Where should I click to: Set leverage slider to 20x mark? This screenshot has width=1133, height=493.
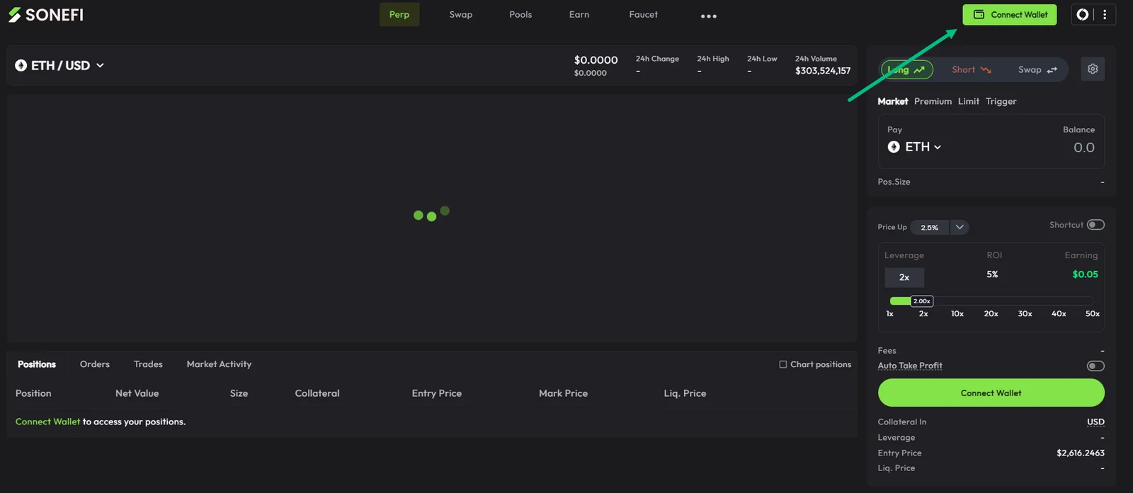point(991,313)
